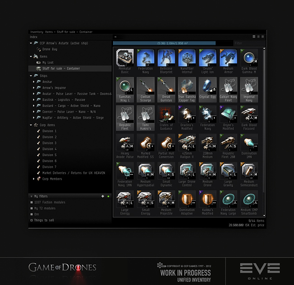This screenshot has width=294, height=285.
Task: Select Tomi Hakiro's tag item
Action: [x=146, y=114]
